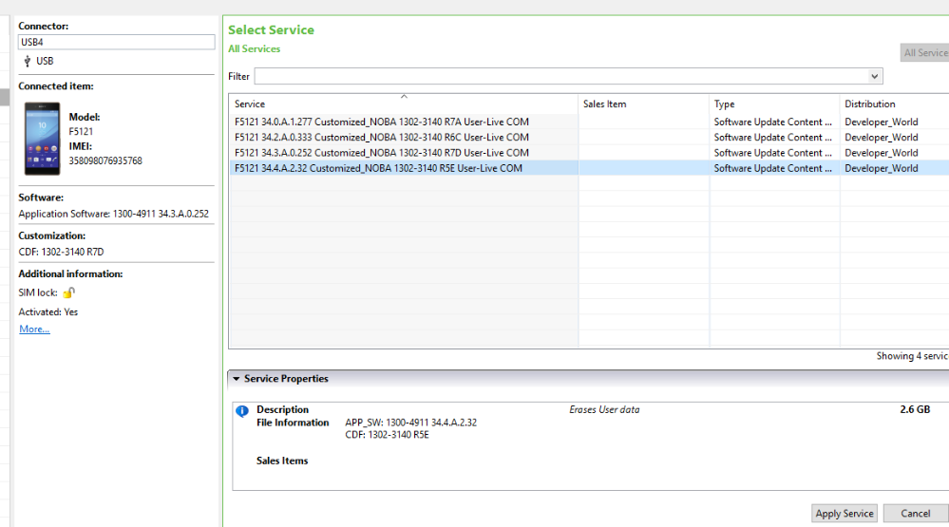Click the Cancel button
This screenshot has height=527, width=949.
[x=915, y=513]
